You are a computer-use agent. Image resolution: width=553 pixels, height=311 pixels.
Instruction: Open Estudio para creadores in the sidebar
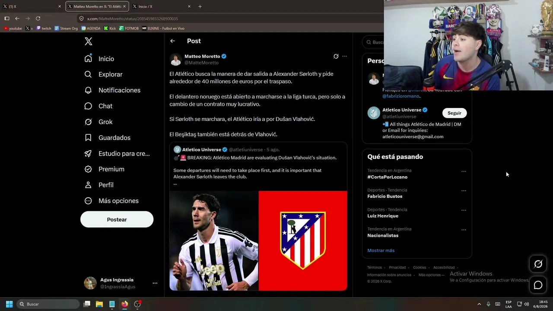pos(117,153)
